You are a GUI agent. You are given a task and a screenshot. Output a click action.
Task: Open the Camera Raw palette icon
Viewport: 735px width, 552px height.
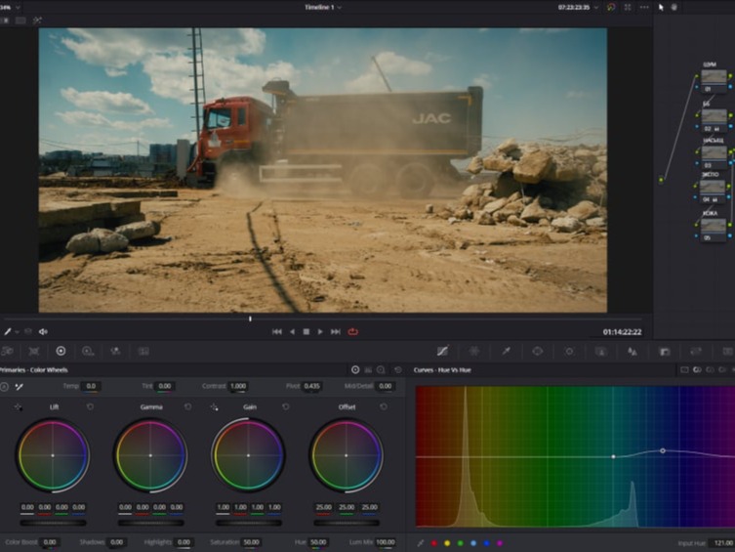tap(7, 351)
